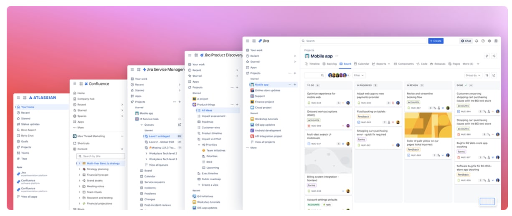Image resolution: width=512 pixels, height=216 pixels.
Task: Toggle the Jira sidebar hamburger icon
Action: (248, 41)
